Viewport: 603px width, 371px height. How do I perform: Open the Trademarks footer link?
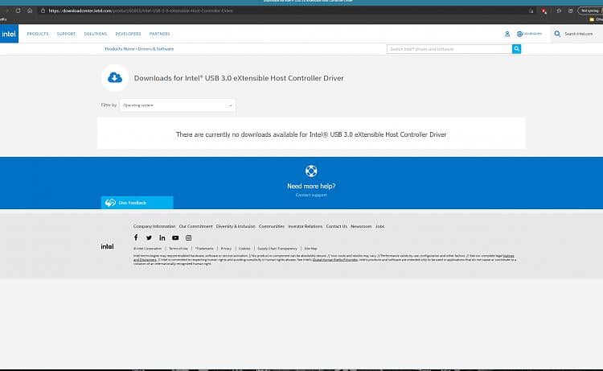[x=204, y=249]
